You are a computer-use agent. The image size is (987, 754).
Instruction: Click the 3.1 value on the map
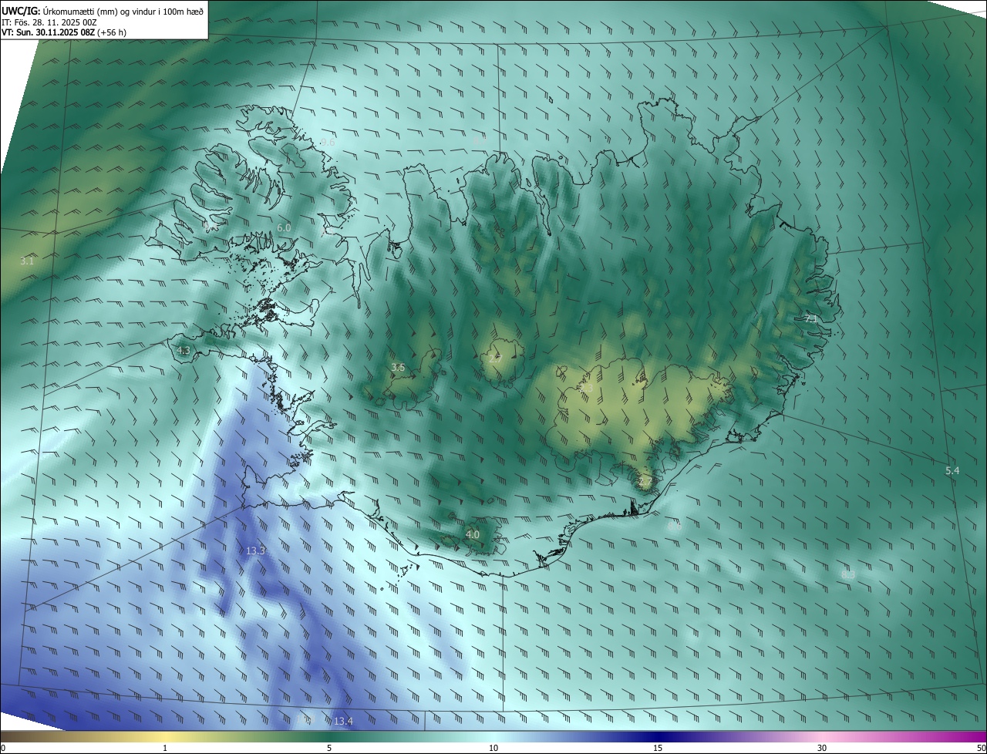(27, 261)
